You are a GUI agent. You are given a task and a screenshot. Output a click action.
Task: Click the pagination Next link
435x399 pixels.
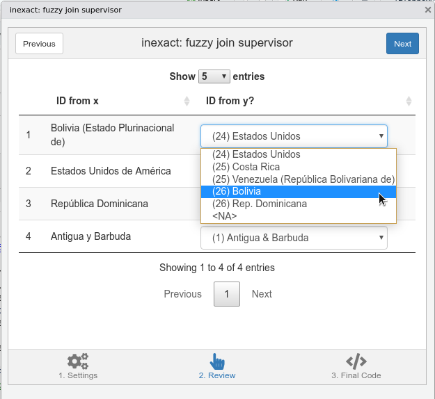262,294
